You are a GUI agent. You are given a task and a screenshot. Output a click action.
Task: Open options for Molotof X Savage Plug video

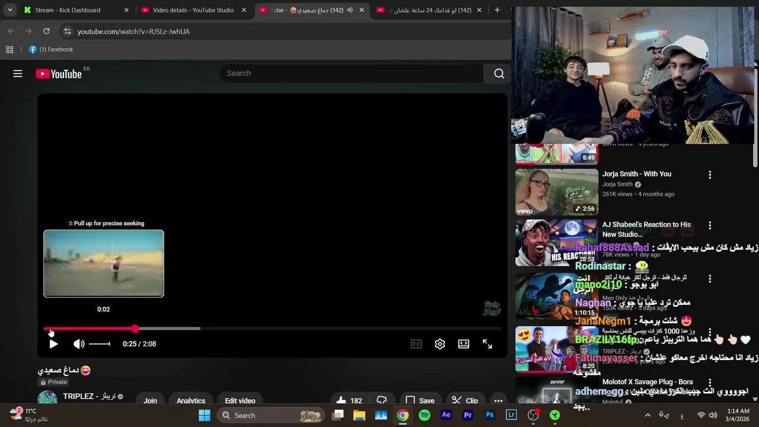[710, 383]
